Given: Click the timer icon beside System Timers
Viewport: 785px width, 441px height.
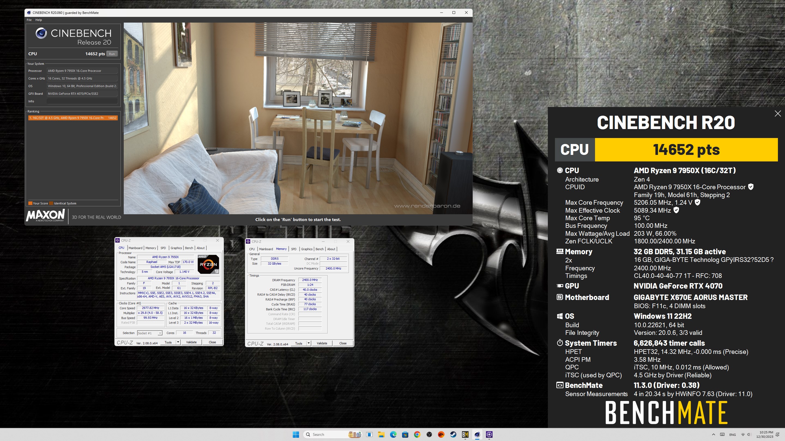Looking at the screenshot, I should (560, 343).
